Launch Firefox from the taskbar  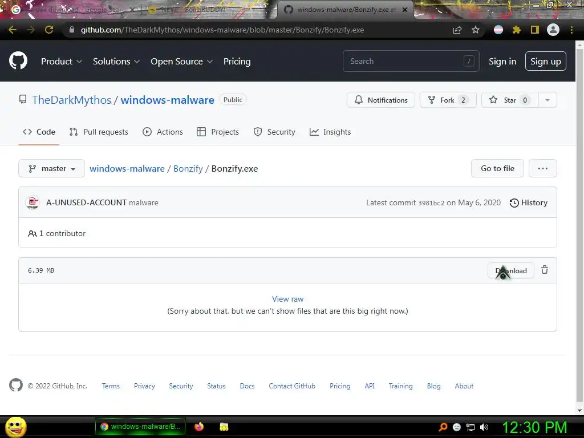point(199,427)
